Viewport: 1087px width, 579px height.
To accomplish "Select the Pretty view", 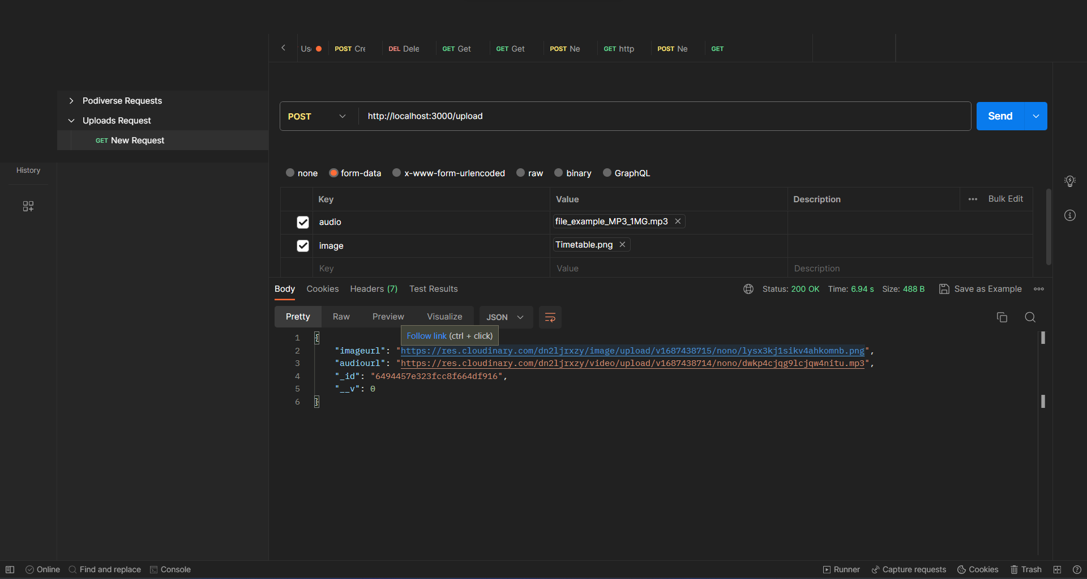I will [x=298, y=317].
